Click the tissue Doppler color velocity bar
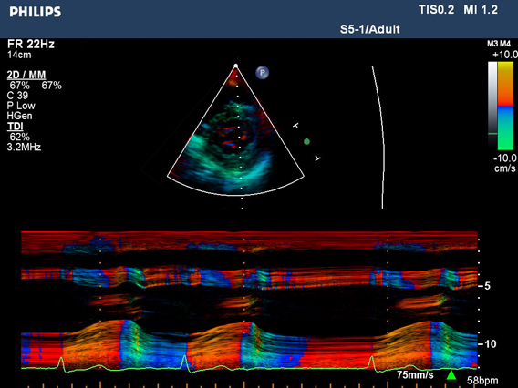The height and width of the screenshot is (388, 518). pyautogui.click(x=505, y=106)
